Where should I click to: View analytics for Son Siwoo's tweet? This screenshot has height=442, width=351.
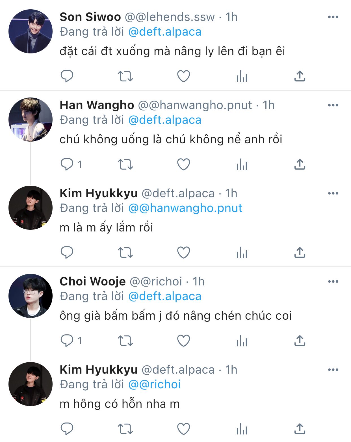242,76
